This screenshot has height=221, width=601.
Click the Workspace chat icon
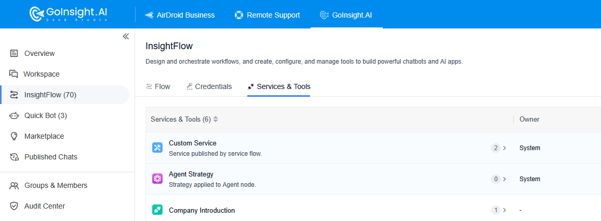click(14, 74)
